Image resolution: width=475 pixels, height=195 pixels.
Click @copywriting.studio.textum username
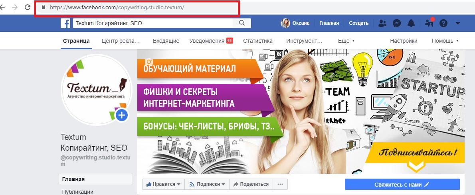95,161
